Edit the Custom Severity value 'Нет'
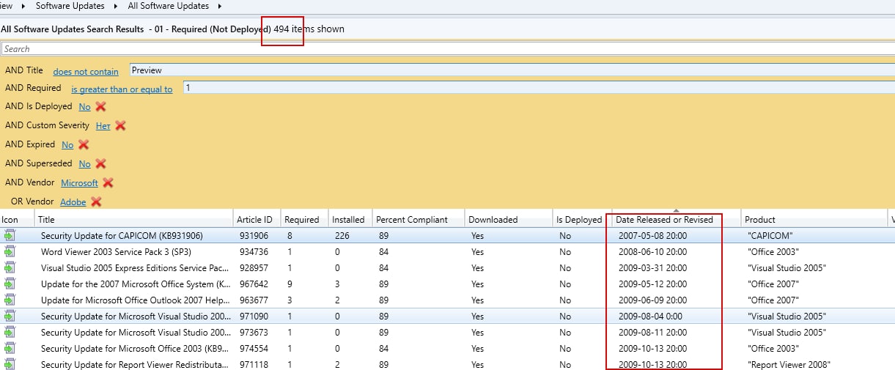Viewport: 895px width, 370px height. (x=103, y=126)
